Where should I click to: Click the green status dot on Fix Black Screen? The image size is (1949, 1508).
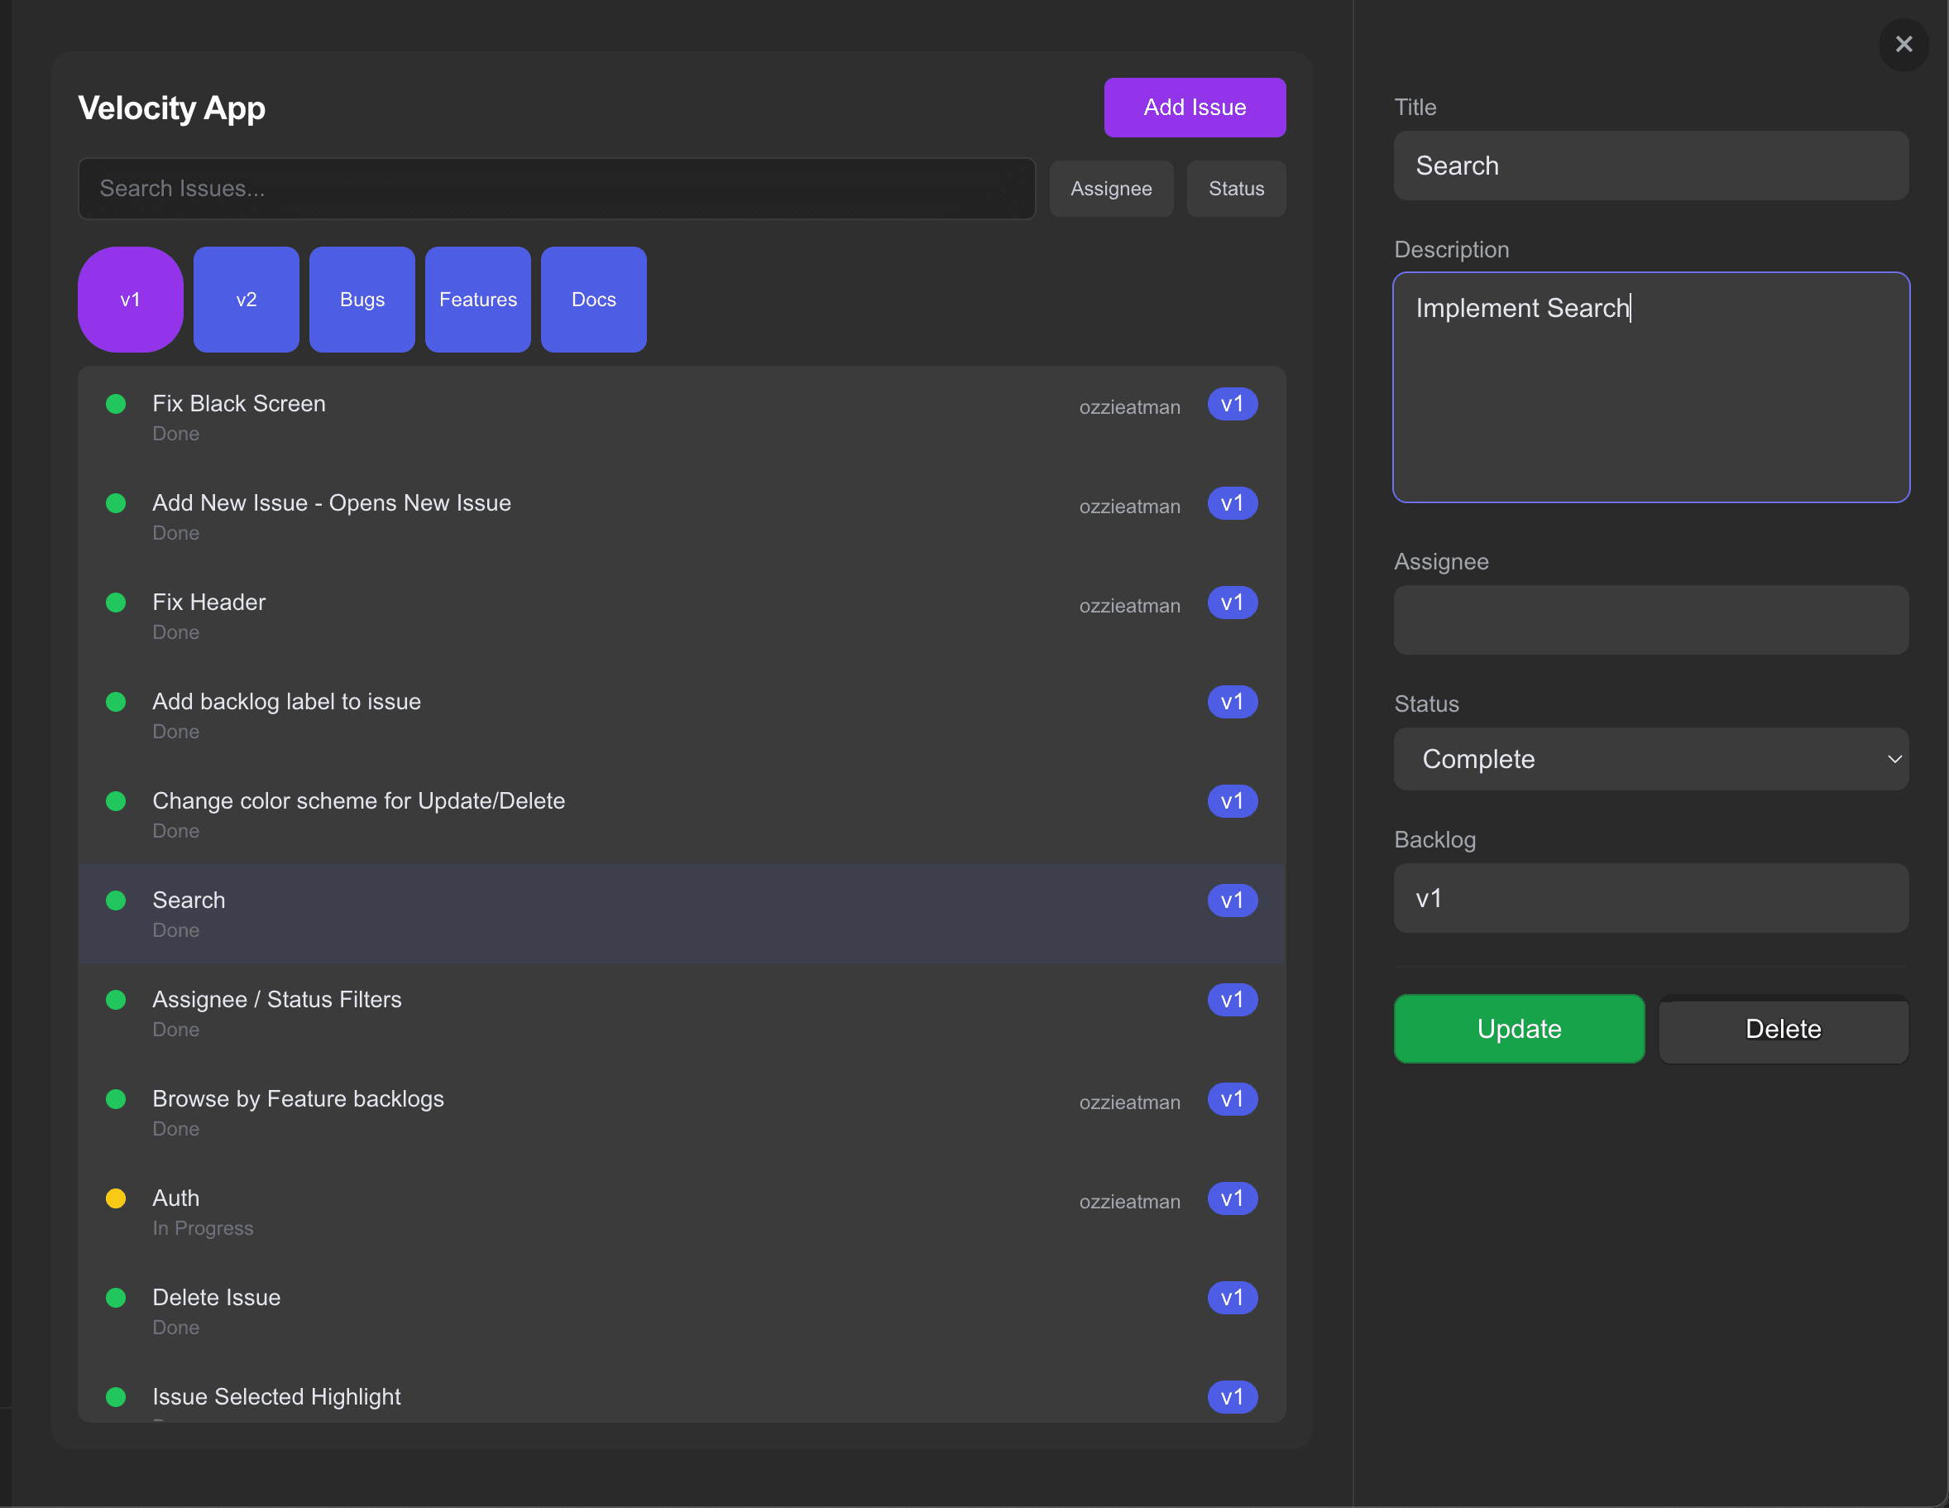116,405
